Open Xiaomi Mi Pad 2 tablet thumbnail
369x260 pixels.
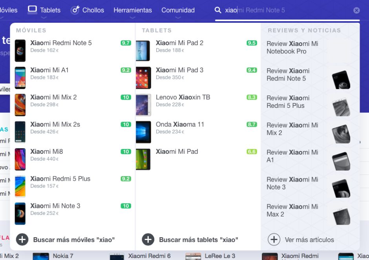click(143, 51)
